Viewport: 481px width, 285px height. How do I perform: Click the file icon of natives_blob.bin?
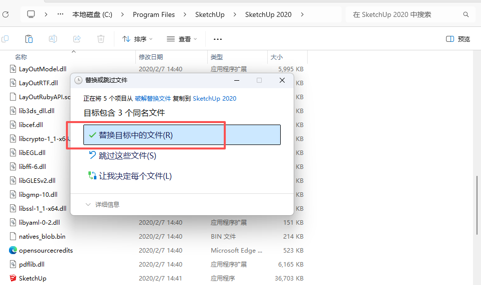coord(13,236)
